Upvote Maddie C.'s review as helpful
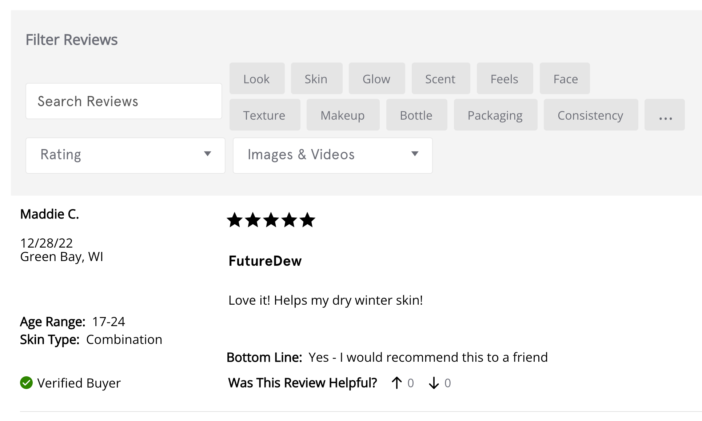702x421 pixels. pyautogui.click(x=397, y=383)
